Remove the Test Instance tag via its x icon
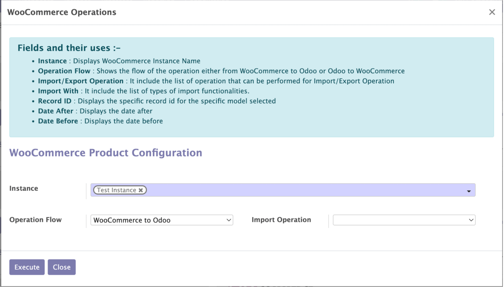 [x=141, y=190]
